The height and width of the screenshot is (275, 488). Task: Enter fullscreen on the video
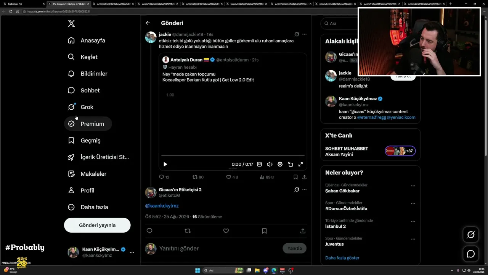[x=300, y=164]
